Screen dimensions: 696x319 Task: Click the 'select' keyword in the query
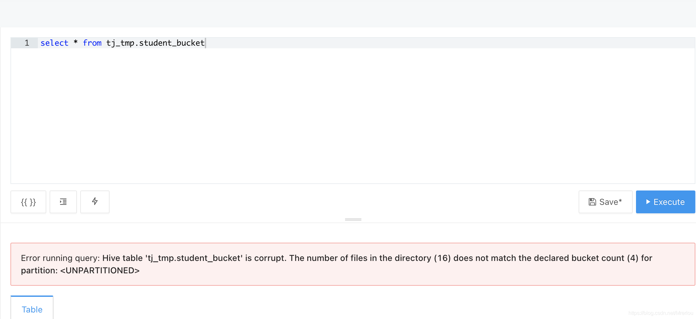[x=54, y=43]
